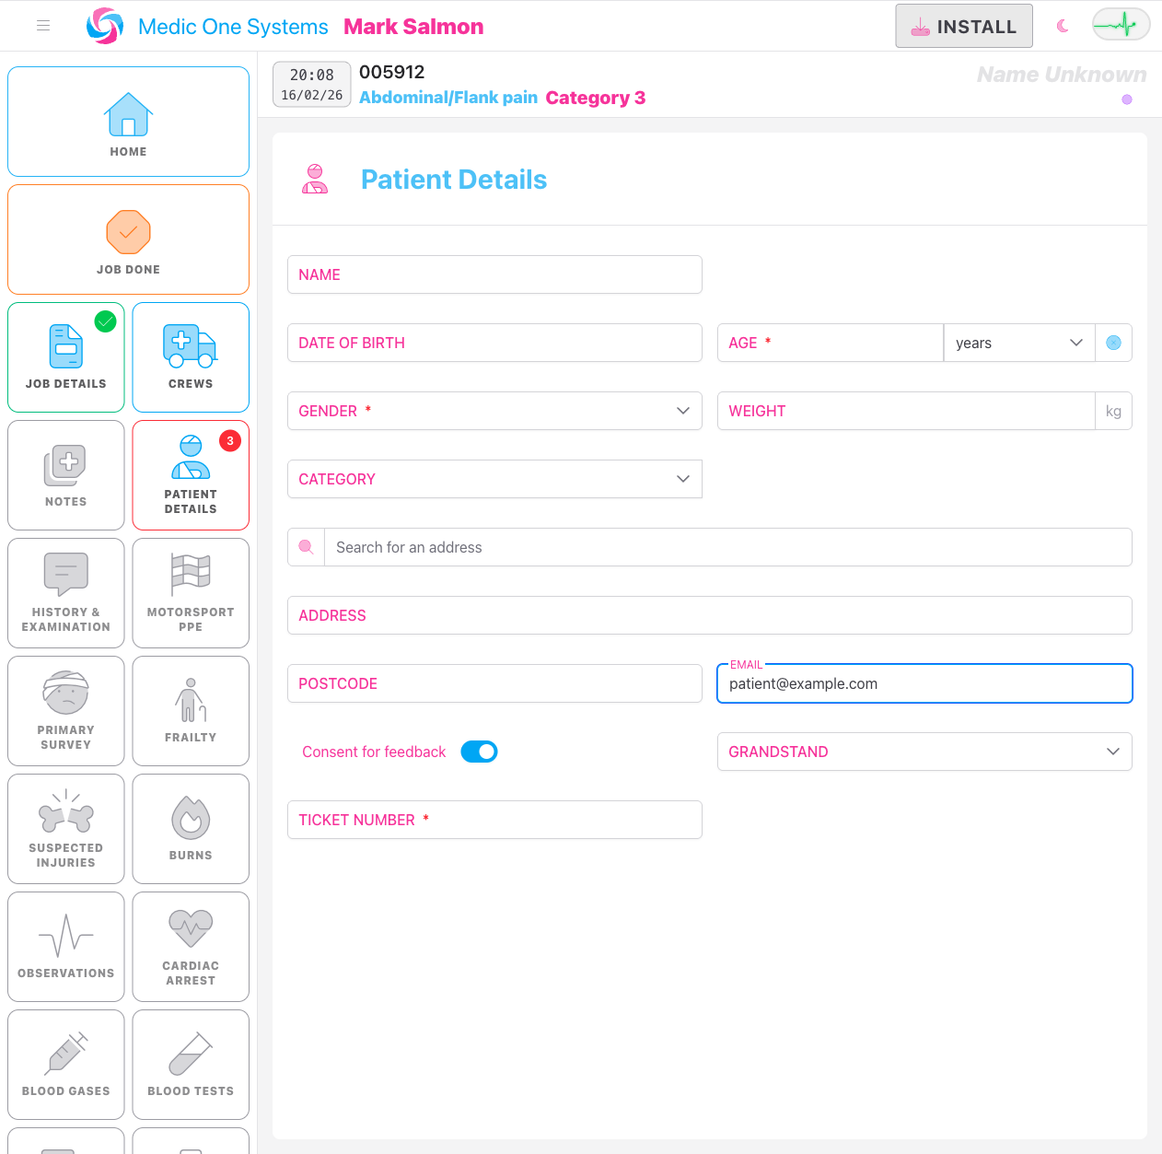The width and height of the screenshot is (1162, 1154).
Task: Open the Observations section
Action: [x=65, y=947]
